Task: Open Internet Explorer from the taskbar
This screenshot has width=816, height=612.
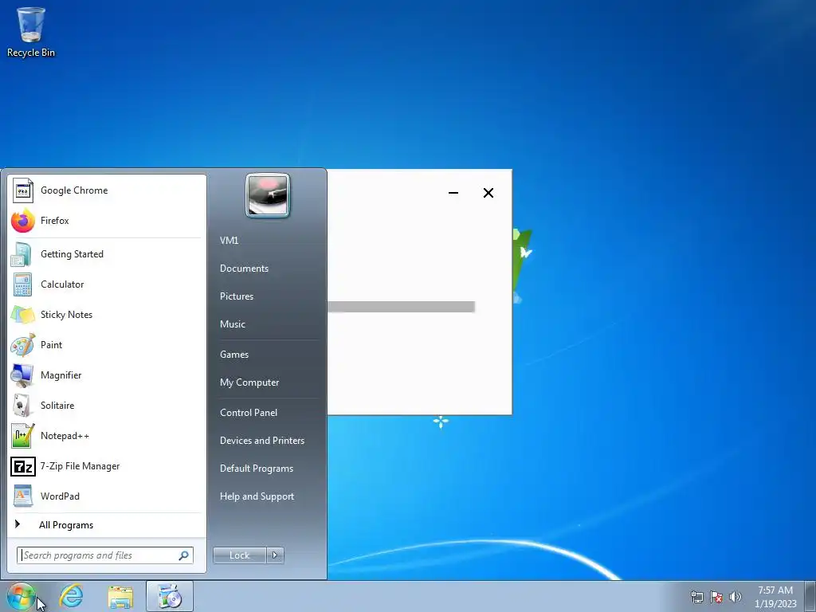Action: (71, 596)
